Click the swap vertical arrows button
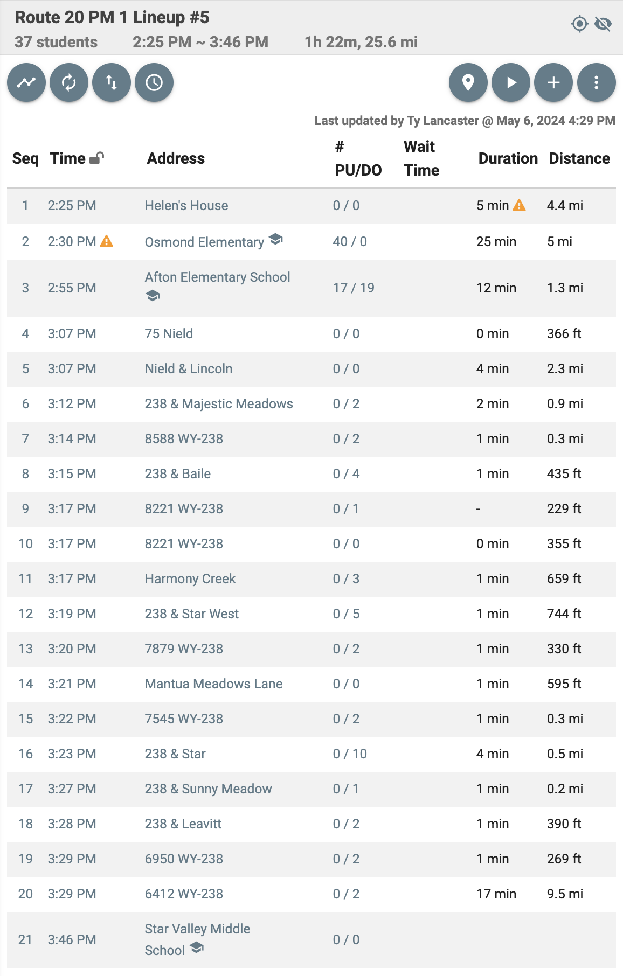623x976 pixels. pyautogui.click(x=112, y=82)
